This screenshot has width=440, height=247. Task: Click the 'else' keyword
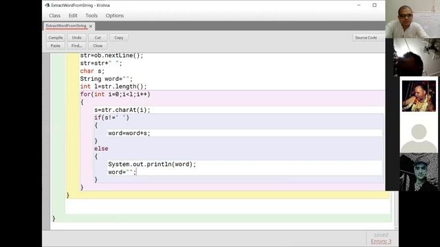[x=101, y=149]
